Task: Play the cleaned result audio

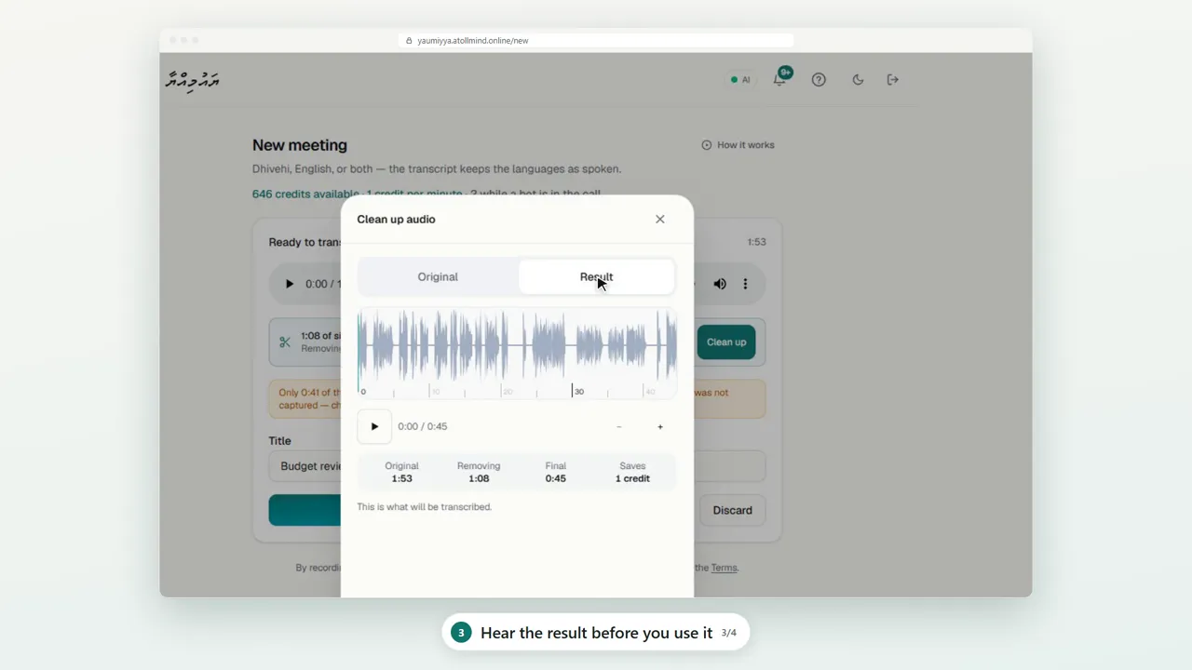Action: tap(374, 426)
